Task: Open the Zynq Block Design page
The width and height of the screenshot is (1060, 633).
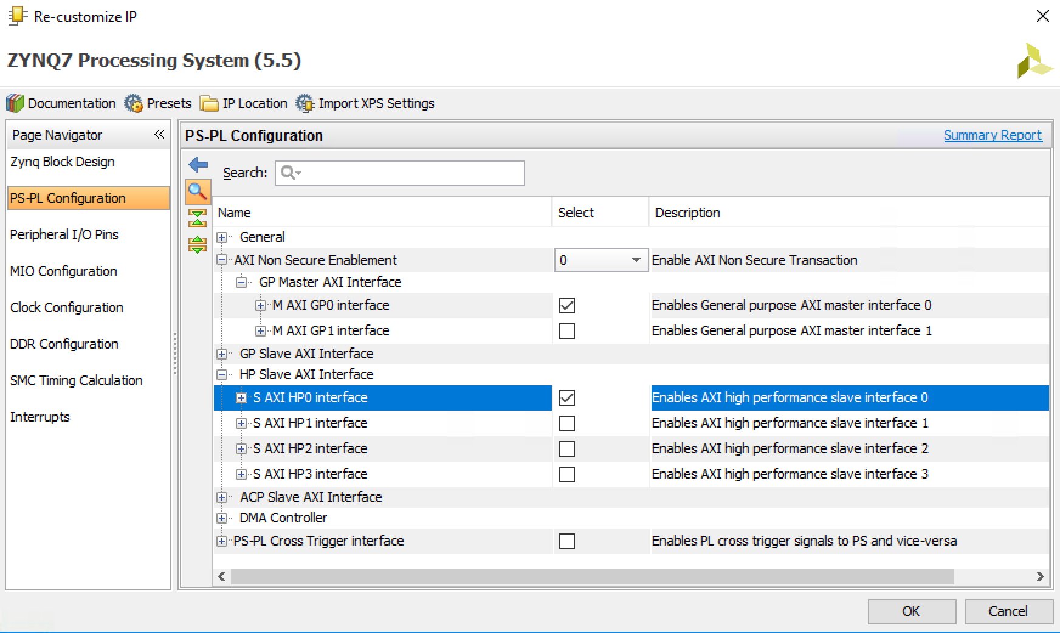Action: click(63, 162)
